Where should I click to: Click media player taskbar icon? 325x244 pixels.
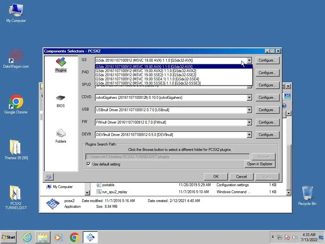click(x=58, y=237)
